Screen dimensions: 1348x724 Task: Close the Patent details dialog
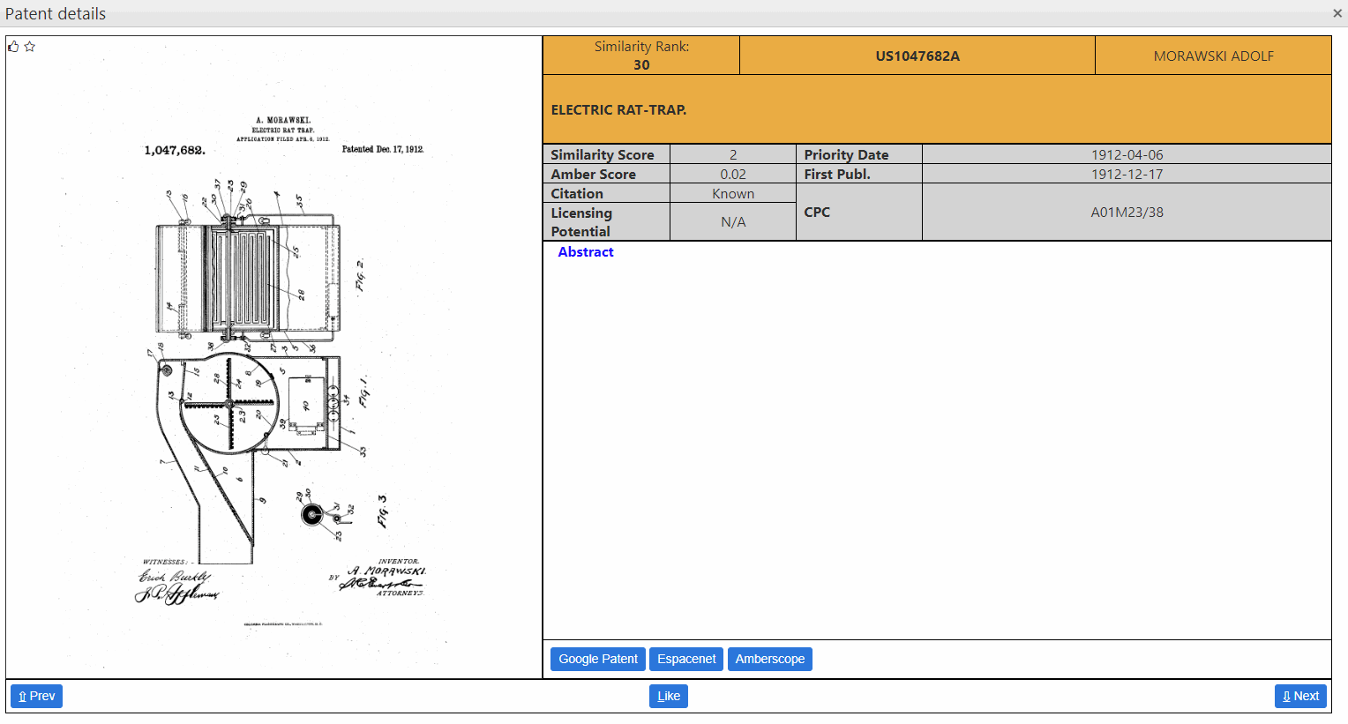click(1337, 13)
